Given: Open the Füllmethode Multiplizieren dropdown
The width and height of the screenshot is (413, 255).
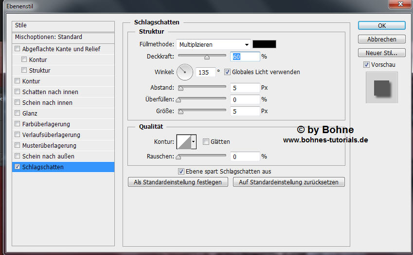Looking at the screenshot, I should pyautogui.click(x=214, y=44).
